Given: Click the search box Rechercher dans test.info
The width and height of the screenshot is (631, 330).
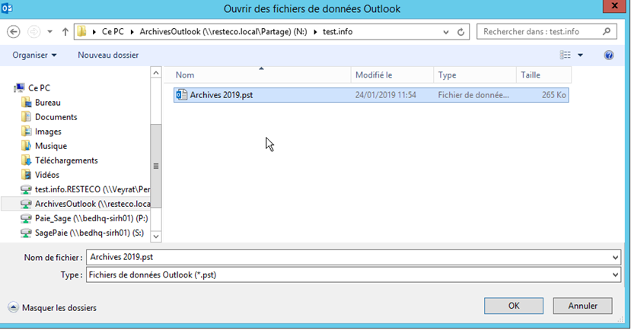Looking at the screenshot, I should (547, 31).
